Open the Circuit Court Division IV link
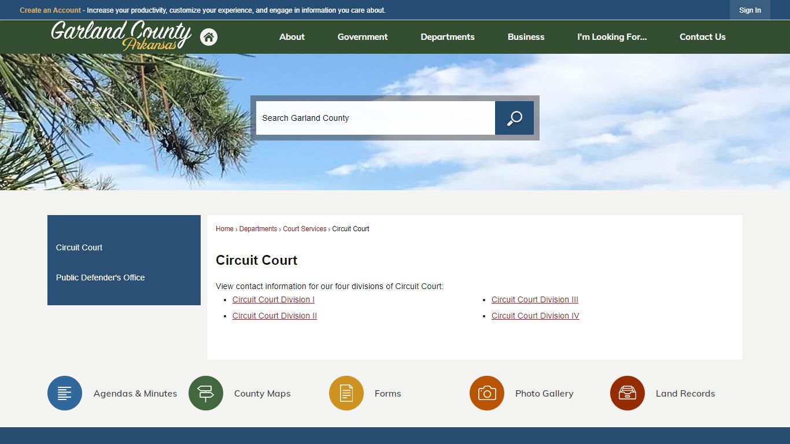This screenshot has width=790, height=444. (536, 316)
